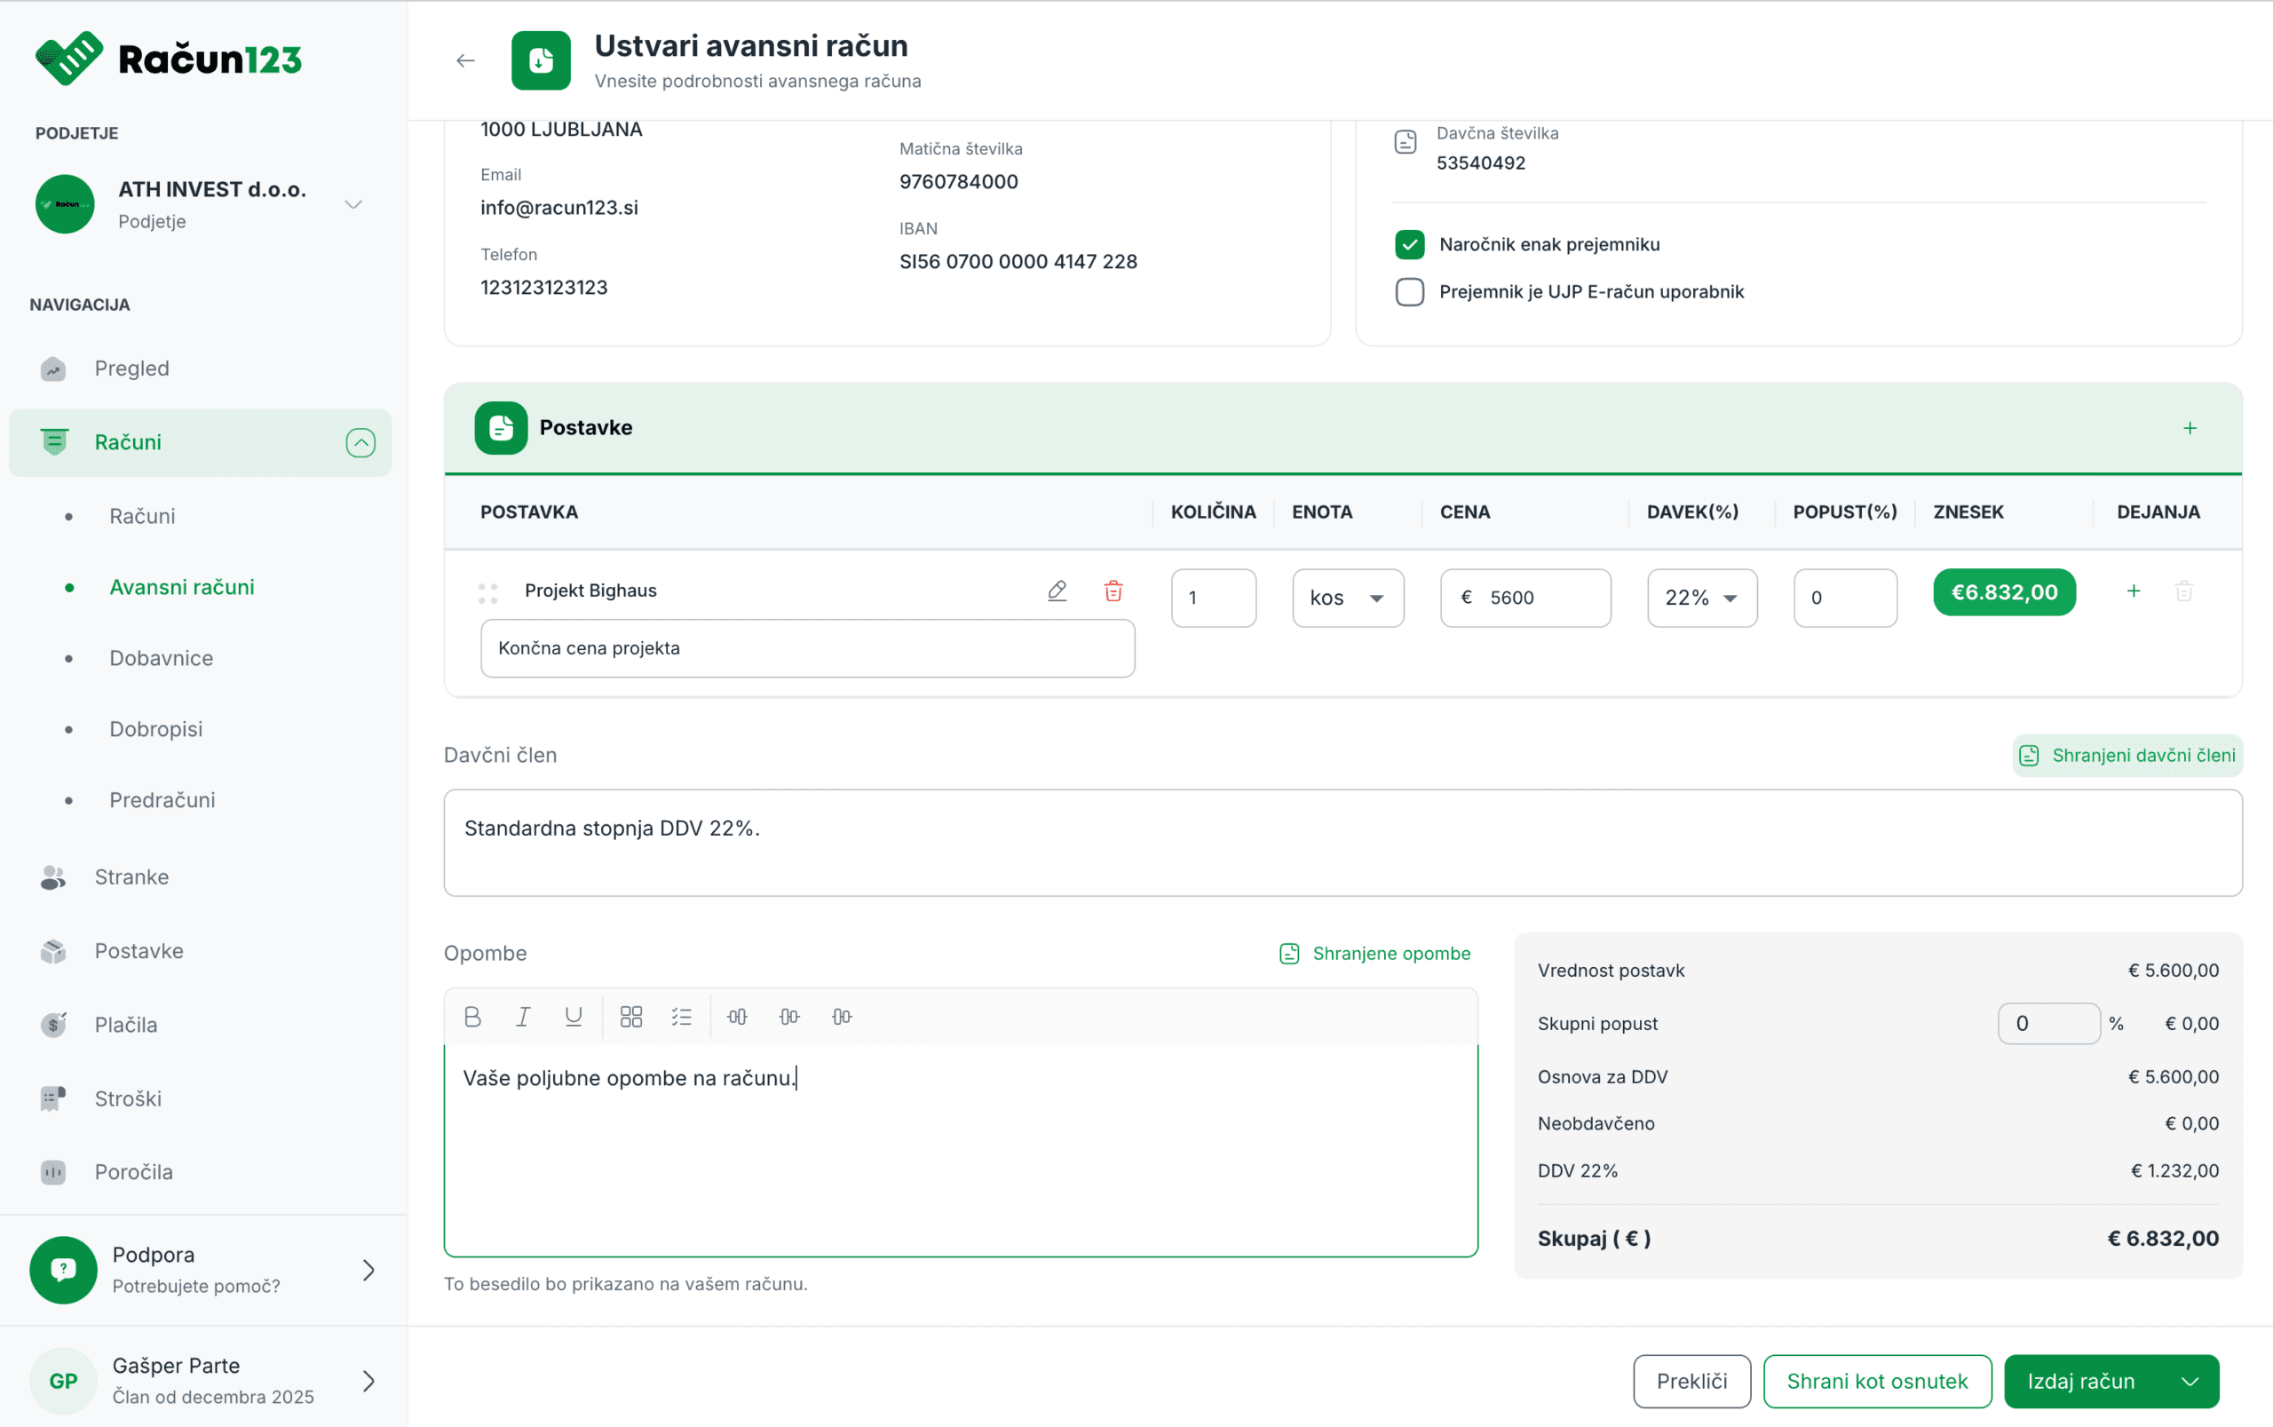This screenshot has height=1427, width=2273.
Task: Enable Prejemnik je UJP E-račun uporabnik
Action: (x=1409, y=291)
